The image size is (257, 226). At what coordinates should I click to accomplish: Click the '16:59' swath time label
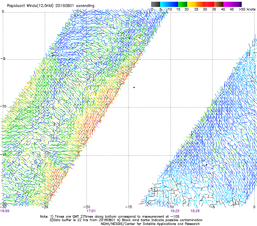(x=5, y=211)
